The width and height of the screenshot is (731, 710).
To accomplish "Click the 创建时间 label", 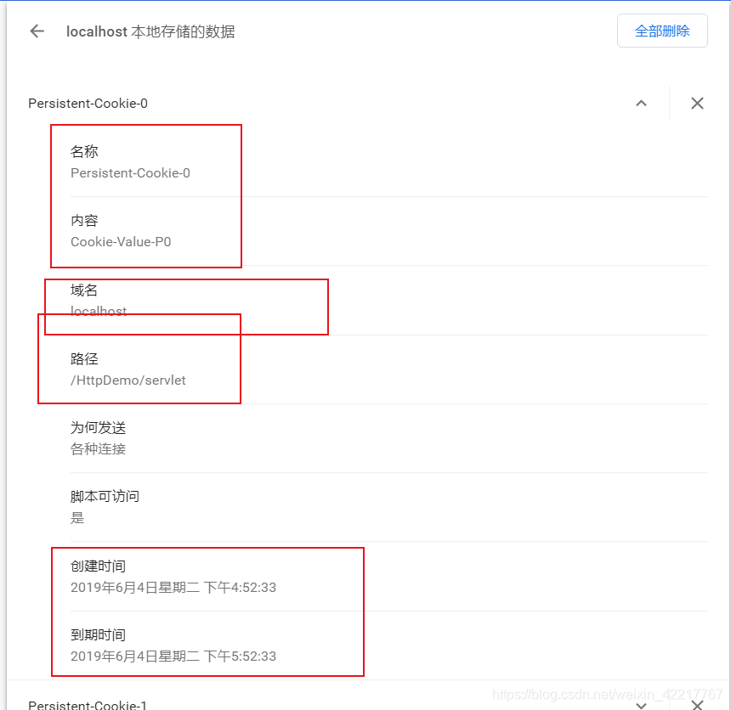I will [98, 566].
